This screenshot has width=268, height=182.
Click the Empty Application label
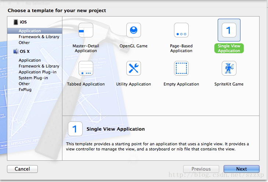pos(181,84)
